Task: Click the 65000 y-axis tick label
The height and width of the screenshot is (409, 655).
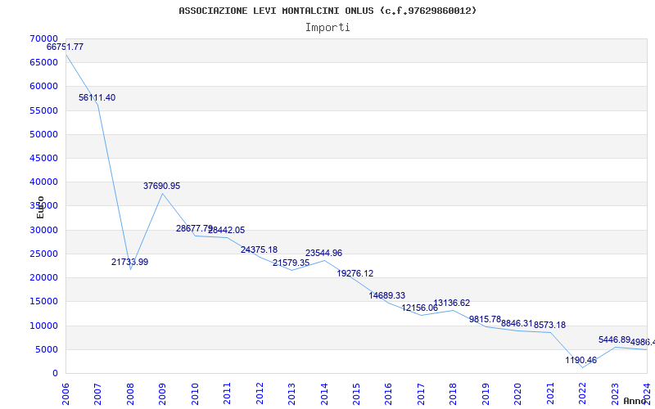Action: [x=44, y=62]
